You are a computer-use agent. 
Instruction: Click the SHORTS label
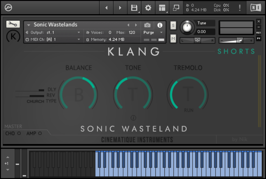[236, 51]
